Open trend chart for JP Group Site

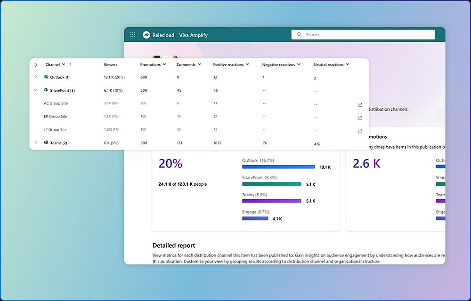pos(360,131)
